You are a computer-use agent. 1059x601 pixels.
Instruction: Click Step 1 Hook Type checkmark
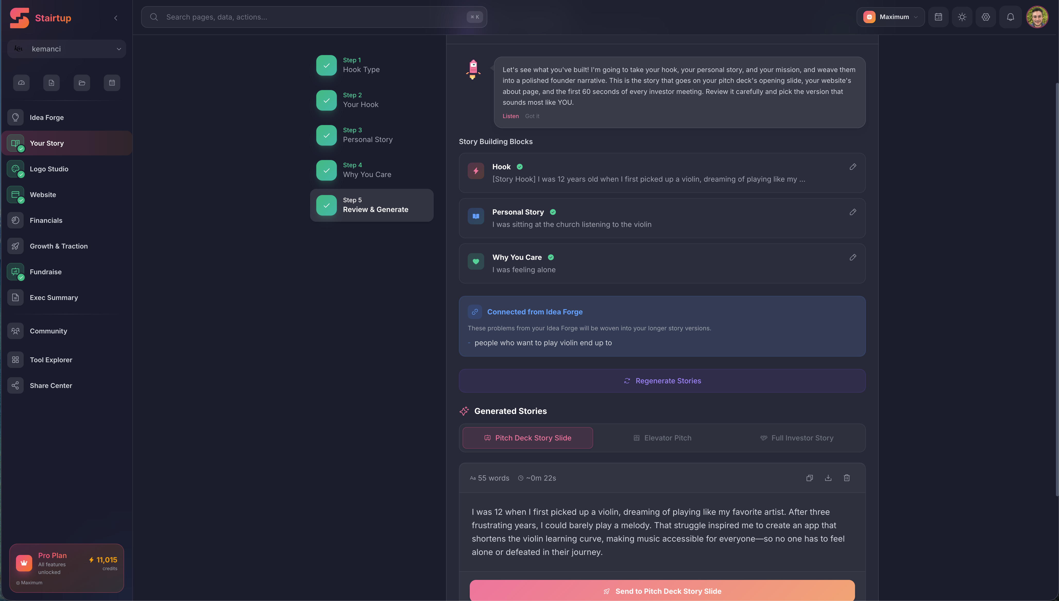(x=326, y=65)
